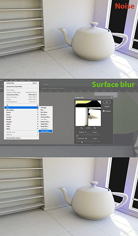Open the Filter menu
138x236 pixels.
point(6,80)
